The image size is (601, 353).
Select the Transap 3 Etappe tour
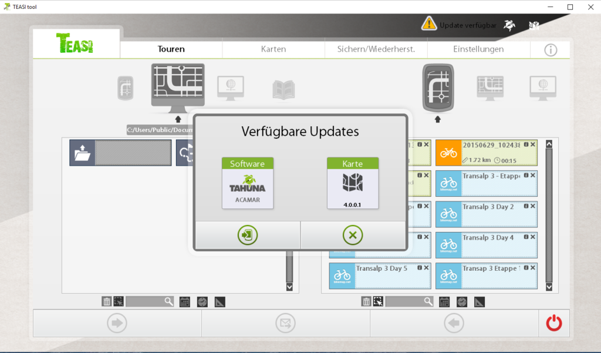pyautogui.click(x=487, y=275)
